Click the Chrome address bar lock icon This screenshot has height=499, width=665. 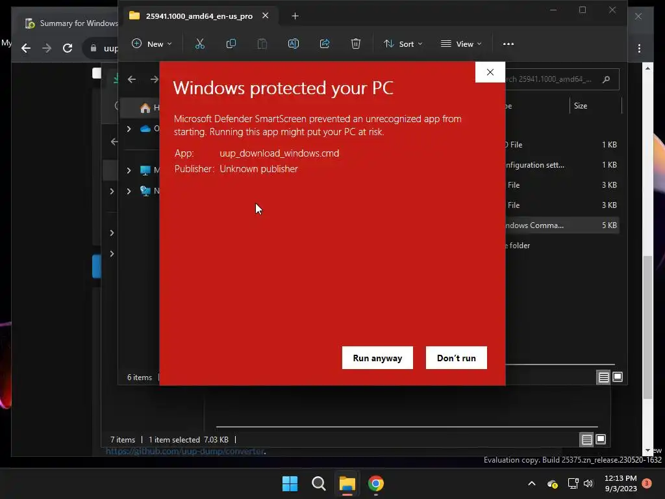pyautogui.click(x=94, y=48)
